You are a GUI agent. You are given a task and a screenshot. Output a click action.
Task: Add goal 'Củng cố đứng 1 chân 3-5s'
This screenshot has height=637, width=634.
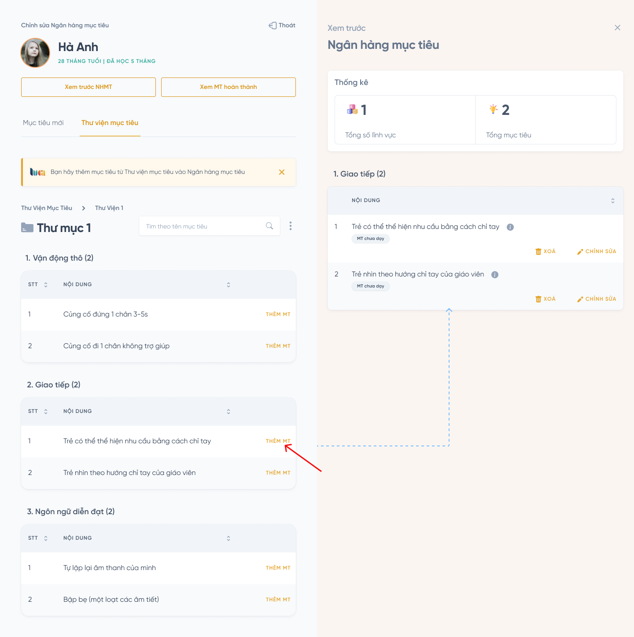pos(278,314)
